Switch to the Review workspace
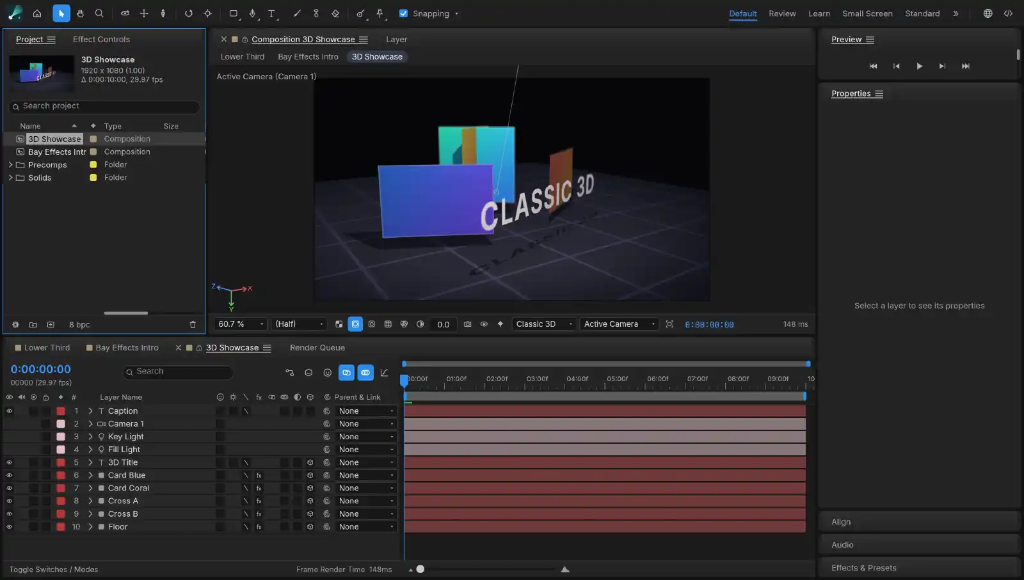Viewport: 1024px width, 580px height. pos(782,13)
